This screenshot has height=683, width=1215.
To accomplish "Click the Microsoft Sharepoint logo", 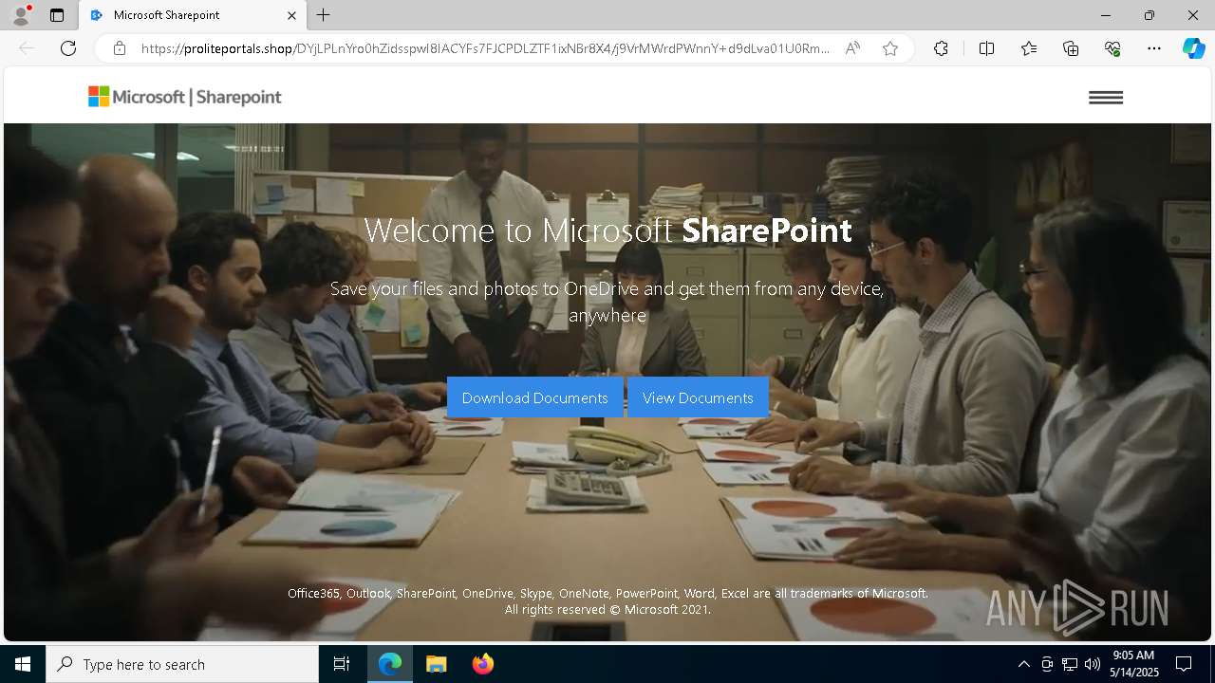I will point(185,97).
